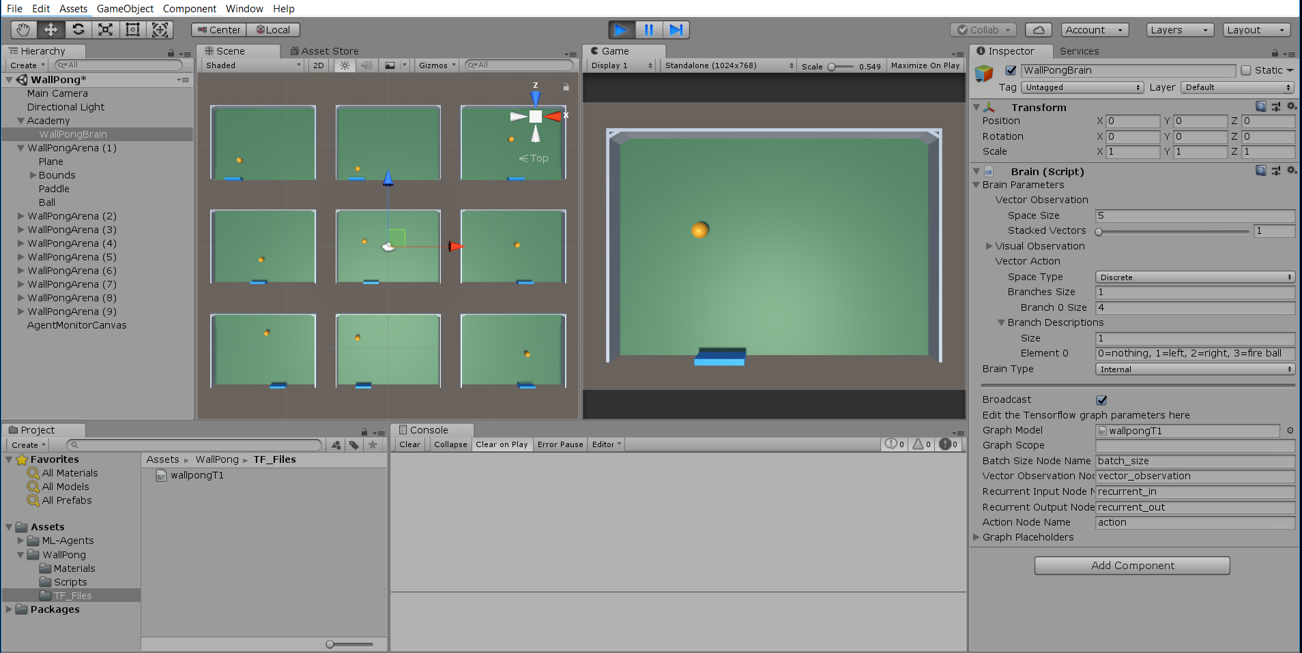Open the GameObject menu
The width and height of the screenshot is (1302, 653).
125,9
